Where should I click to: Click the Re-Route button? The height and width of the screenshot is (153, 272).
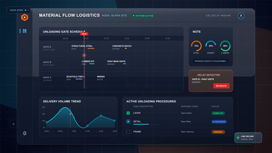click(x=221, y=86)
